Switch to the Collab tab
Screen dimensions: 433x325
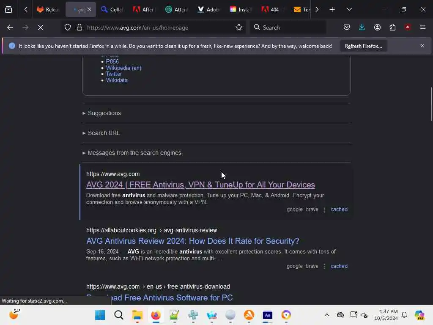pyautogui.click(x=112, y=9)
